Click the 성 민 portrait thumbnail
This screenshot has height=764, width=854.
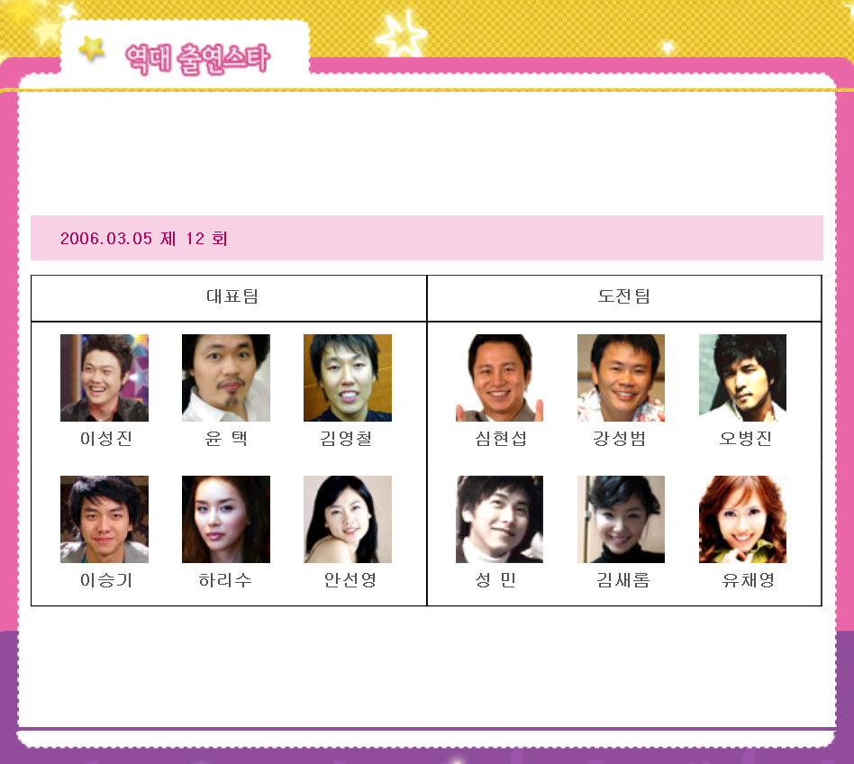point(499,519)
